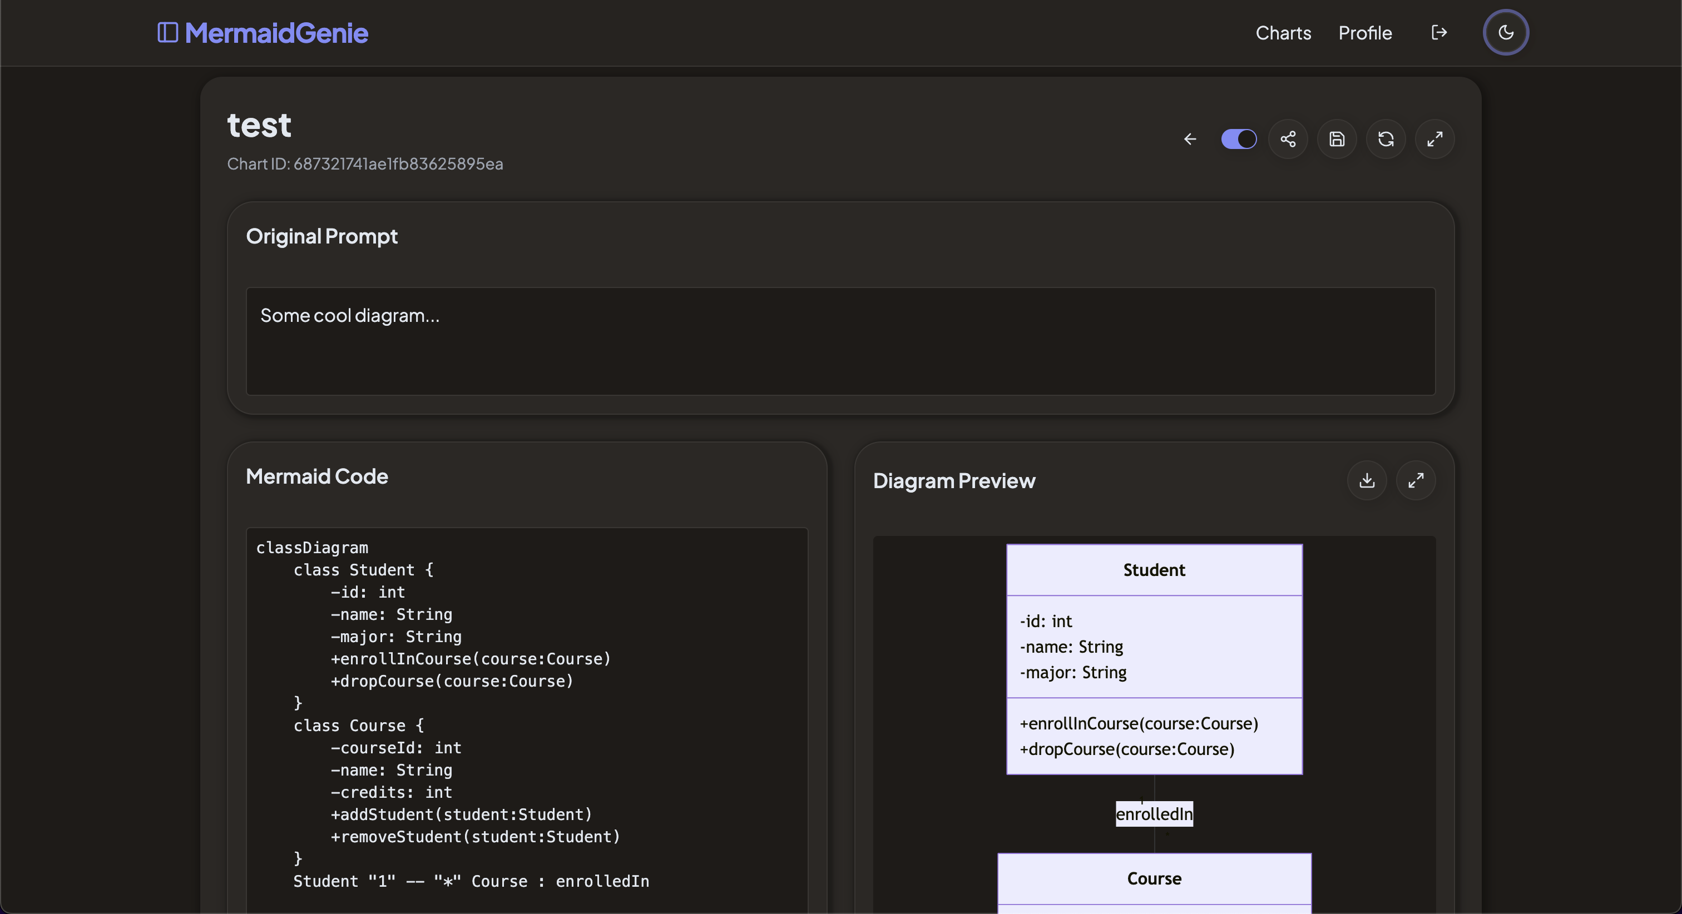
Task: Click '+removeStudent(student:Student)' code line
Action: tap(476, 836)
